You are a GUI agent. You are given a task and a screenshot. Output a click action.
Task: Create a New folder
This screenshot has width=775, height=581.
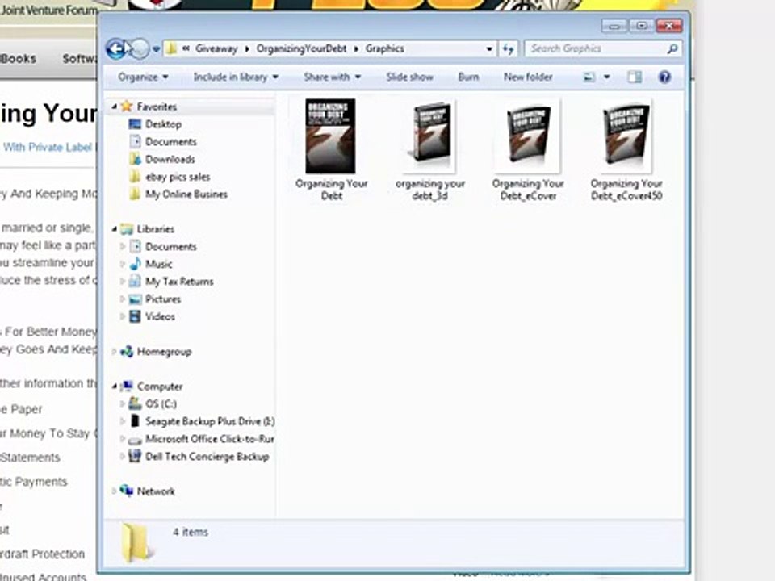click(528, 77)
